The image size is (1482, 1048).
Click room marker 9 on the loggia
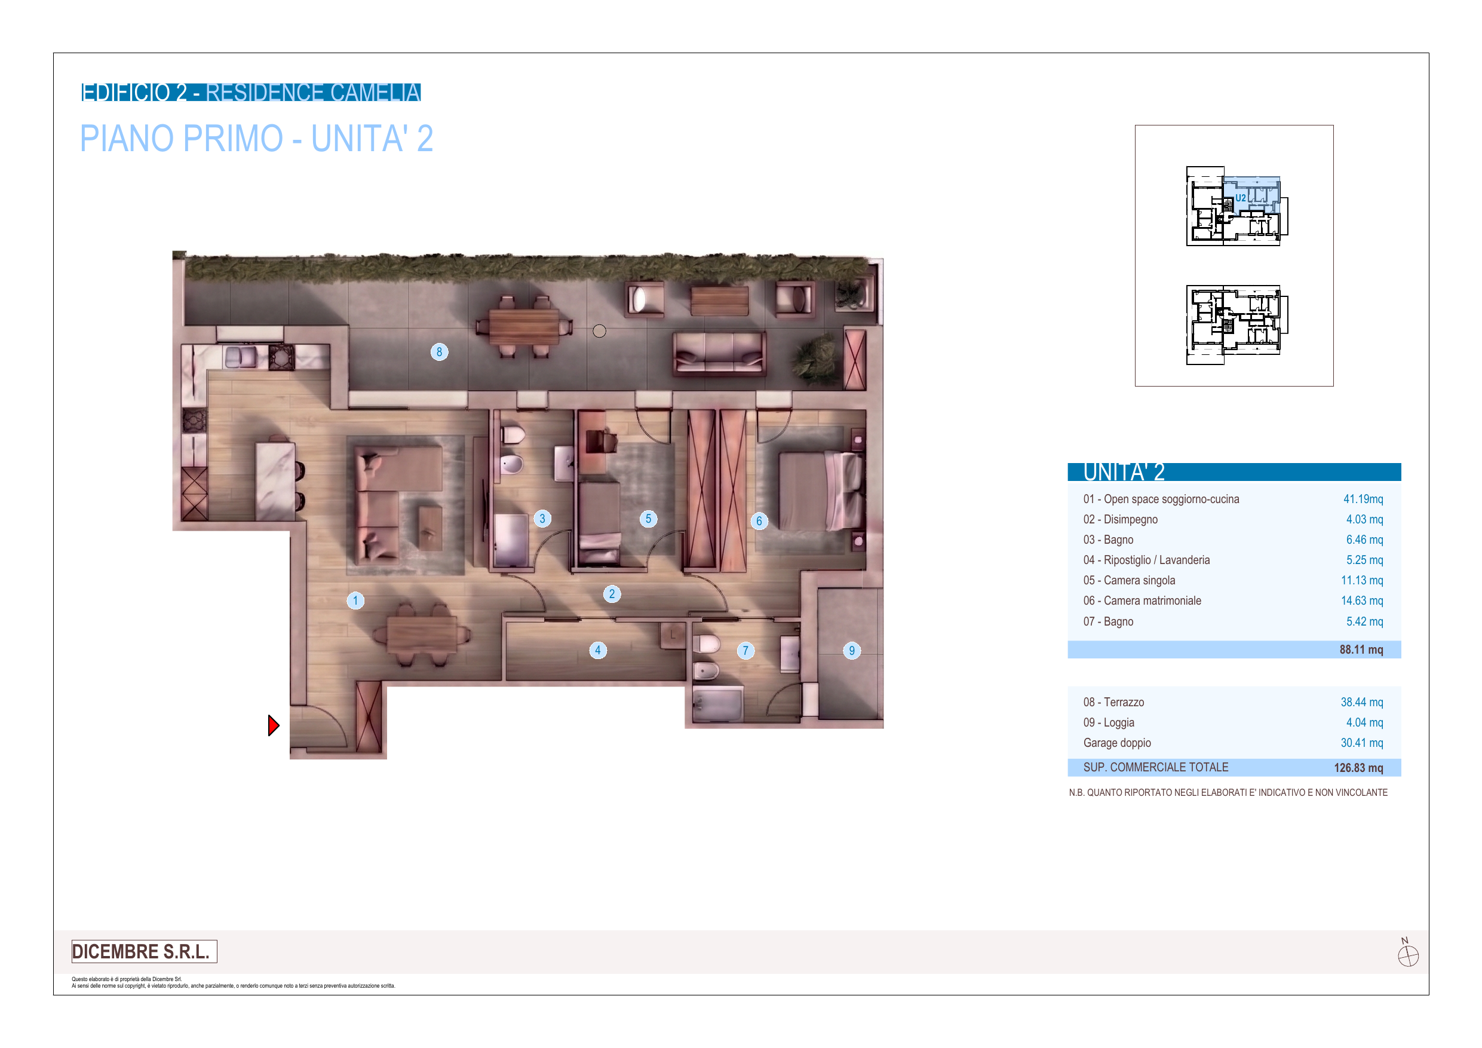pyautogui.click(x=852, y=651)
